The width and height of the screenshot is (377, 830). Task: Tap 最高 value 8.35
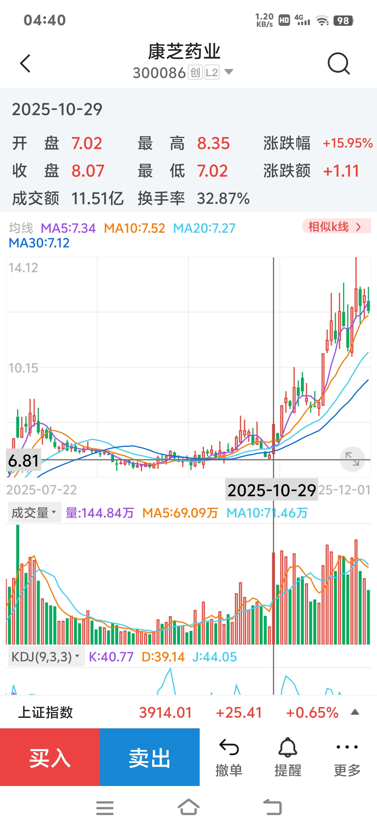pyautogui.click(x=214, y=143)
